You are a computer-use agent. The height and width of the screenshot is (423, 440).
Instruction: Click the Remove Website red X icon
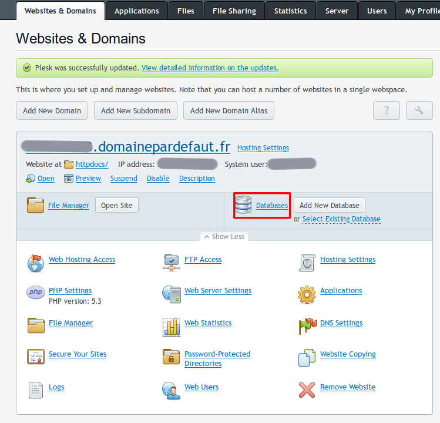(307, 390)
